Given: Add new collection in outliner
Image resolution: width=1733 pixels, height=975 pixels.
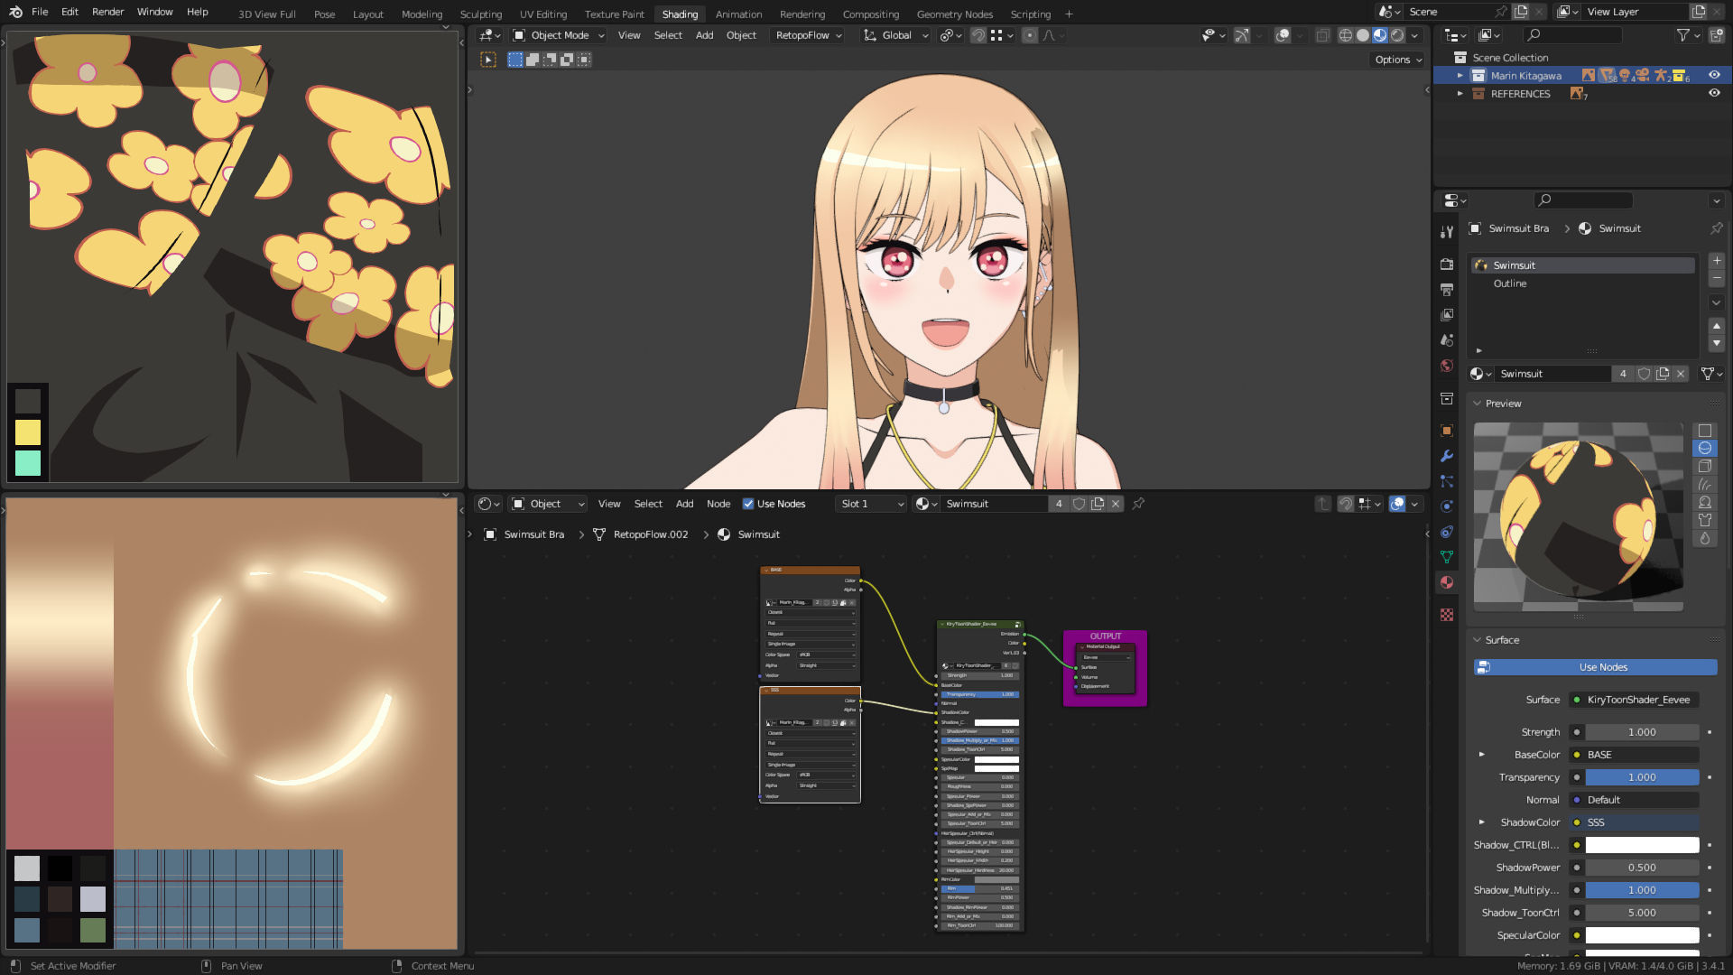Looking at the screenshot, I should pyautogui.click(x=1716, y=35).
